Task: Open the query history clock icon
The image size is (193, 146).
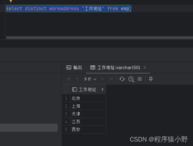Action: pyautogui.click(x=131, y=79)
